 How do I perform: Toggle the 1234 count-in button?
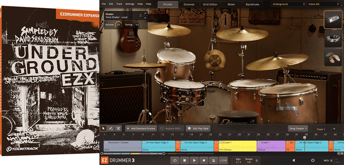click(223, 160)
